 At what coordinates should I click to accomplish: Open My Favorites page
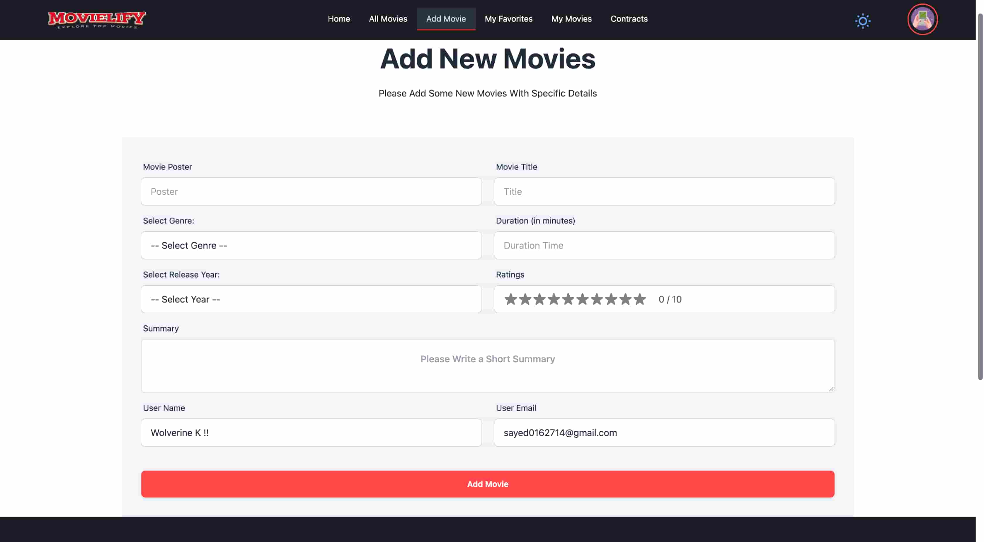pyautogui.click(x=508, y=19)
